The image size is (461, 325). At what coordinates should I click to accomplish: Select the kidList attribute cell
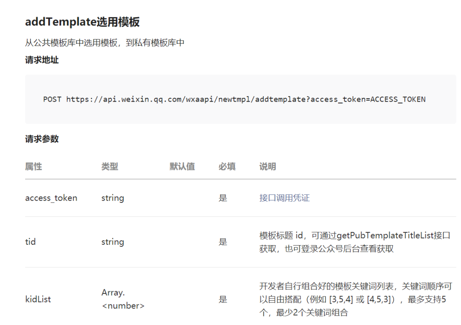click(38, 299)
